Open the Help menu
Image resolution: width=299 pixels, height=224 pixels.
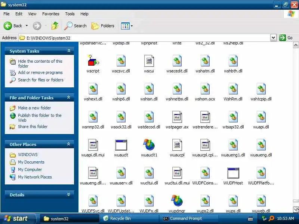point(84,14)
